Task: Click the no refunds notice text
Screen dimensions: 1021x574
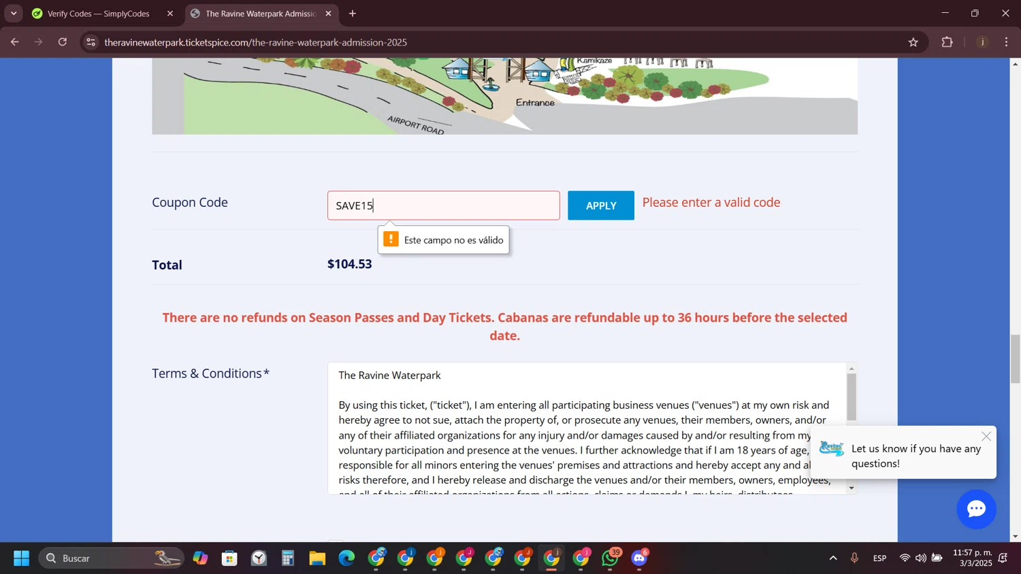Action: coord(504,326)
